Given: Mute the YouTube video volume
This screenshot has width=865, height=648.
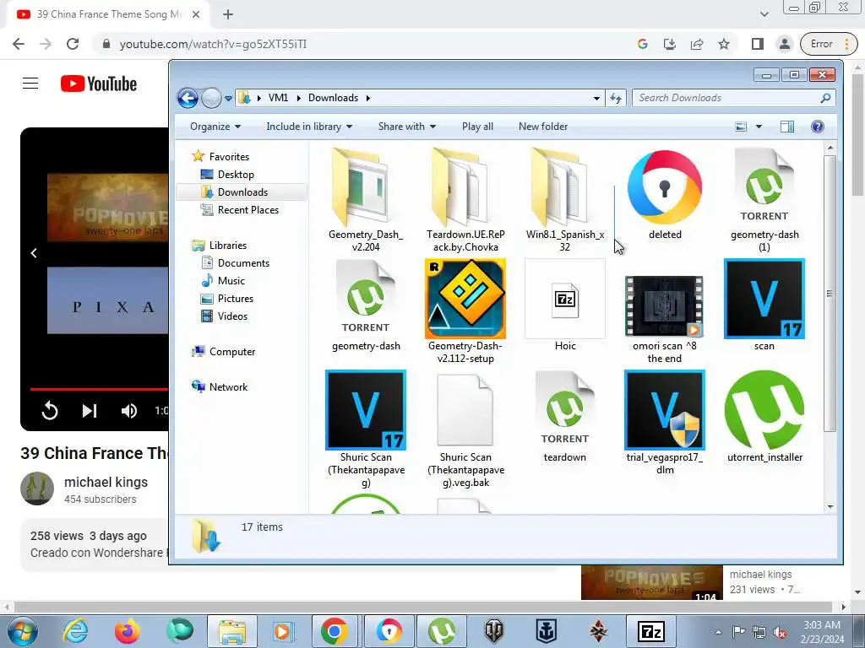Looking at the screenshot, I should coord(129,411).
